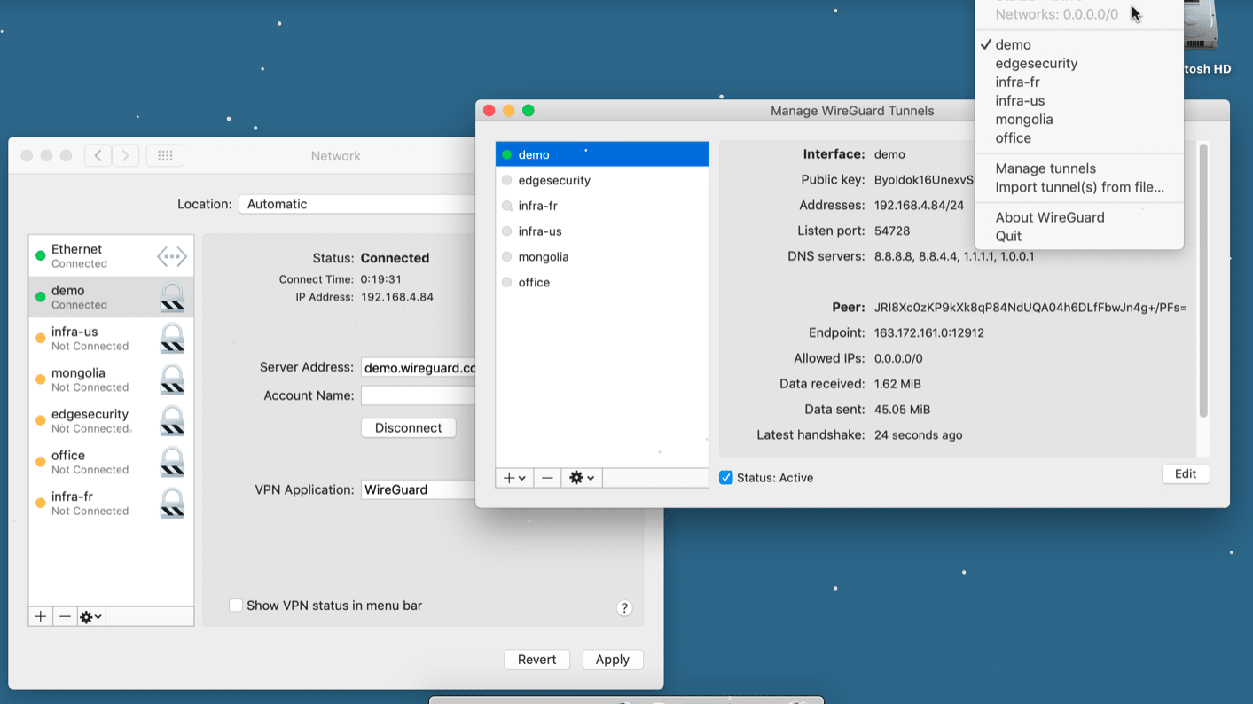Click Endpoint value 163.172.161.0:12912
The width and height of the screenshot is (1253, 704).
pyautogui.click(x=929, y=333)
